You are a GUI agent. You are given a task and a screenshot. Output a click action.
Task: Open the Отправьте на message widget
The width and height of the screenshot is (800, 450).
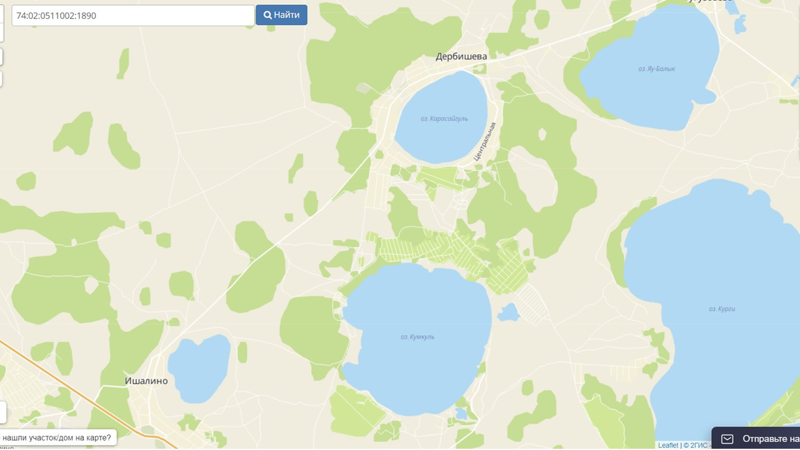click(756, 438)
